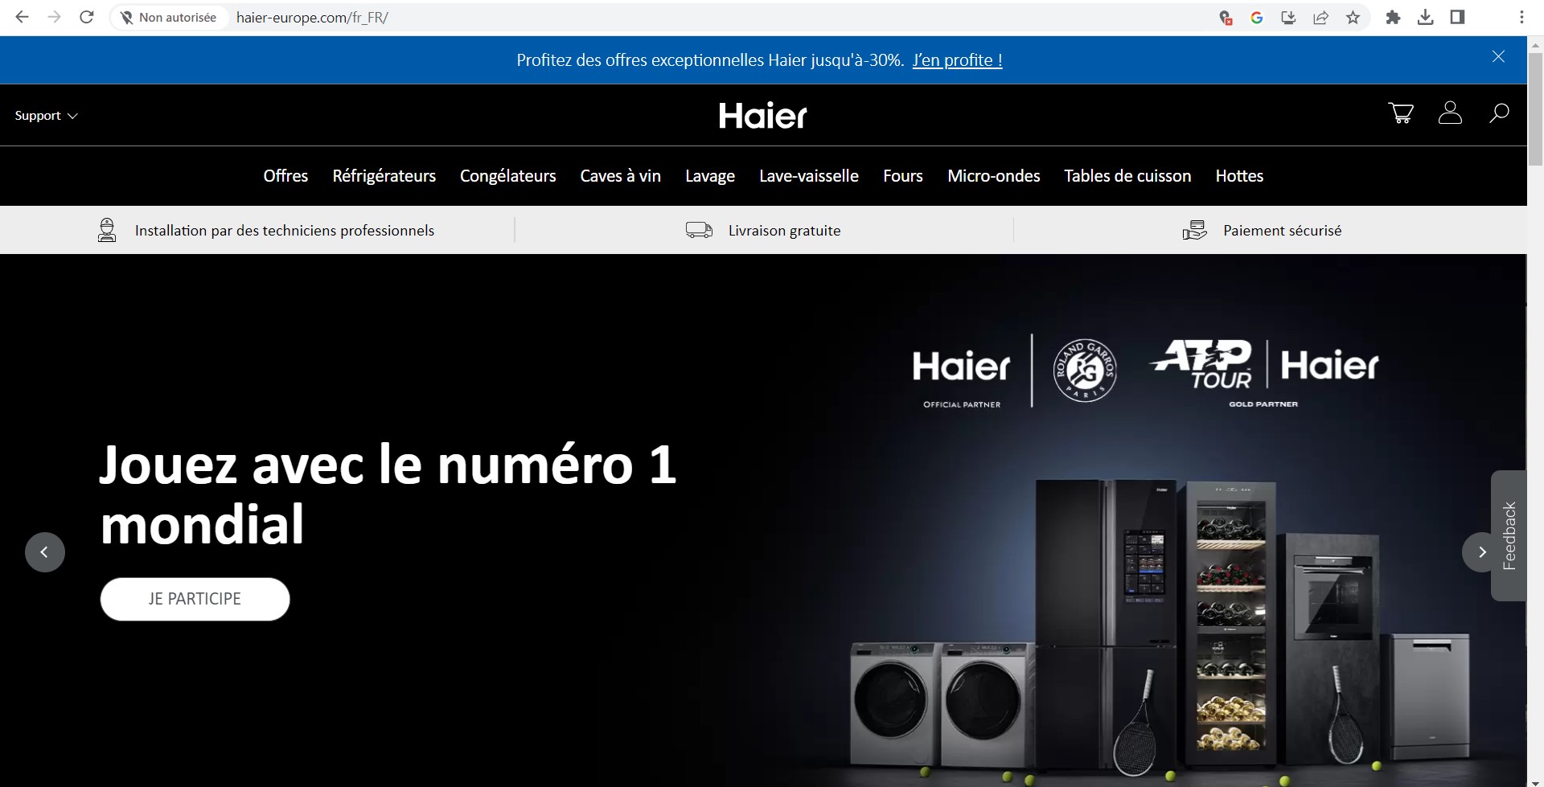Select the Lave-vaisselle menu item

point(808,176)
